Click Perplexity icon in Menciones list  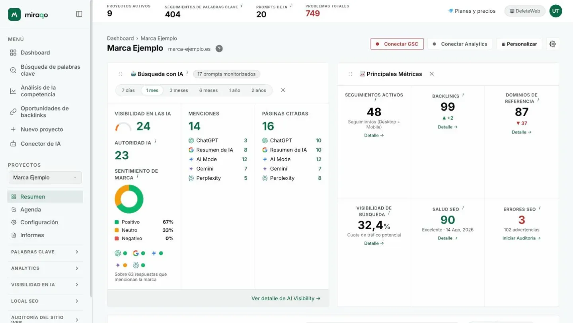click(x=191, y=178)
